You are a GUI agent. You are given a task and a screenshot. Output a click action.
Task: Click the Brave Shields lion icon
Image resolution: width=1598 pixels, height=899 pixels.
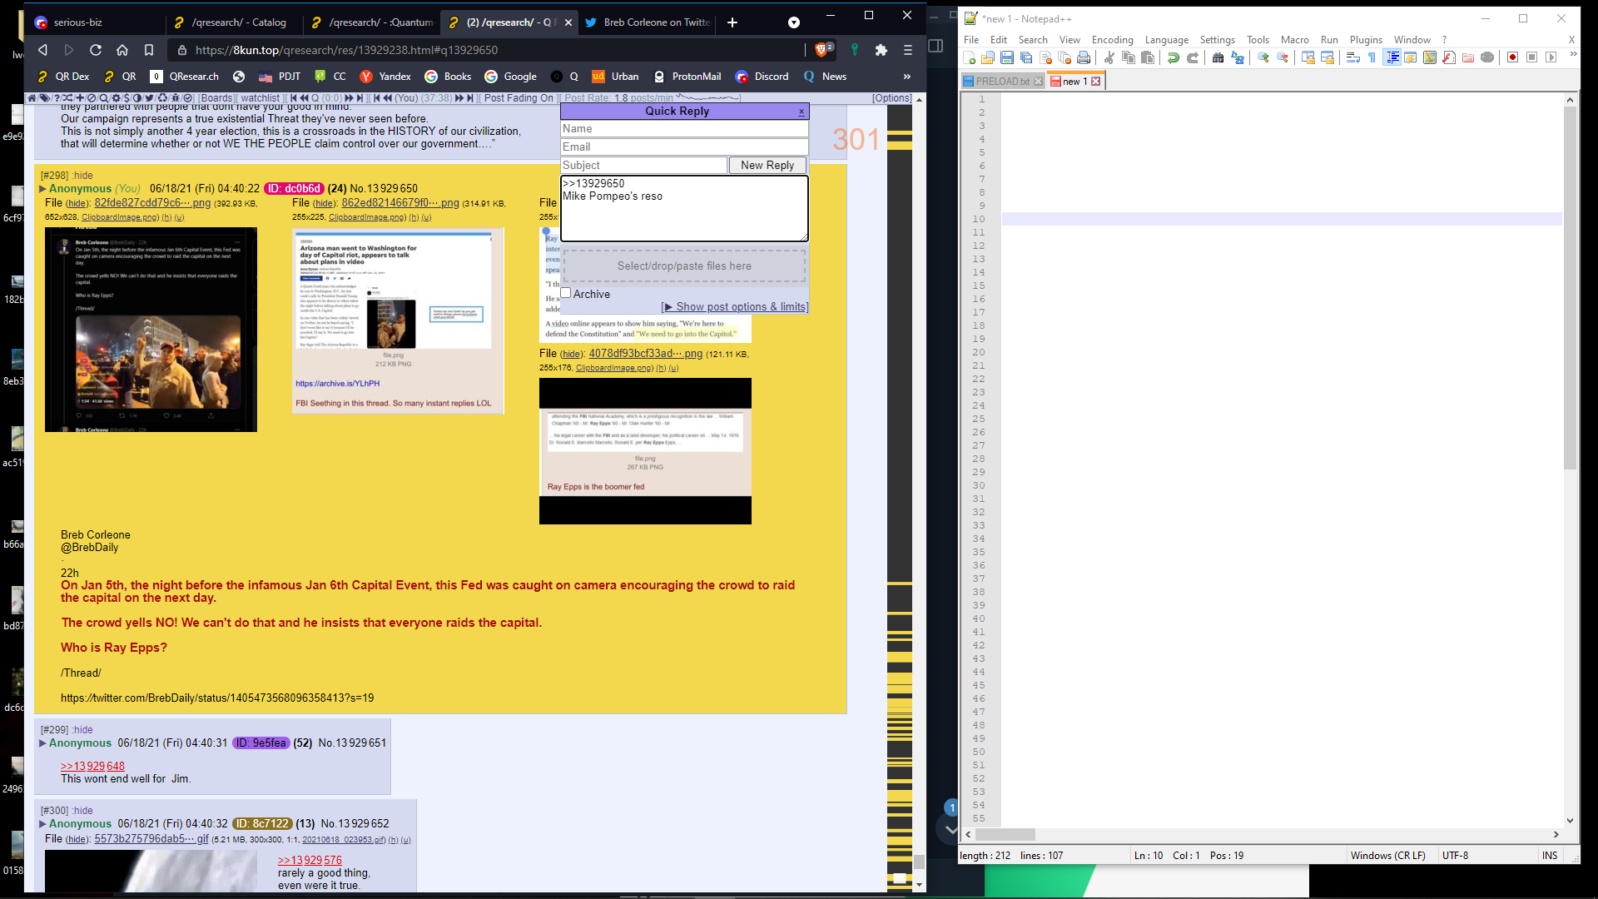[x=823, y=50]
